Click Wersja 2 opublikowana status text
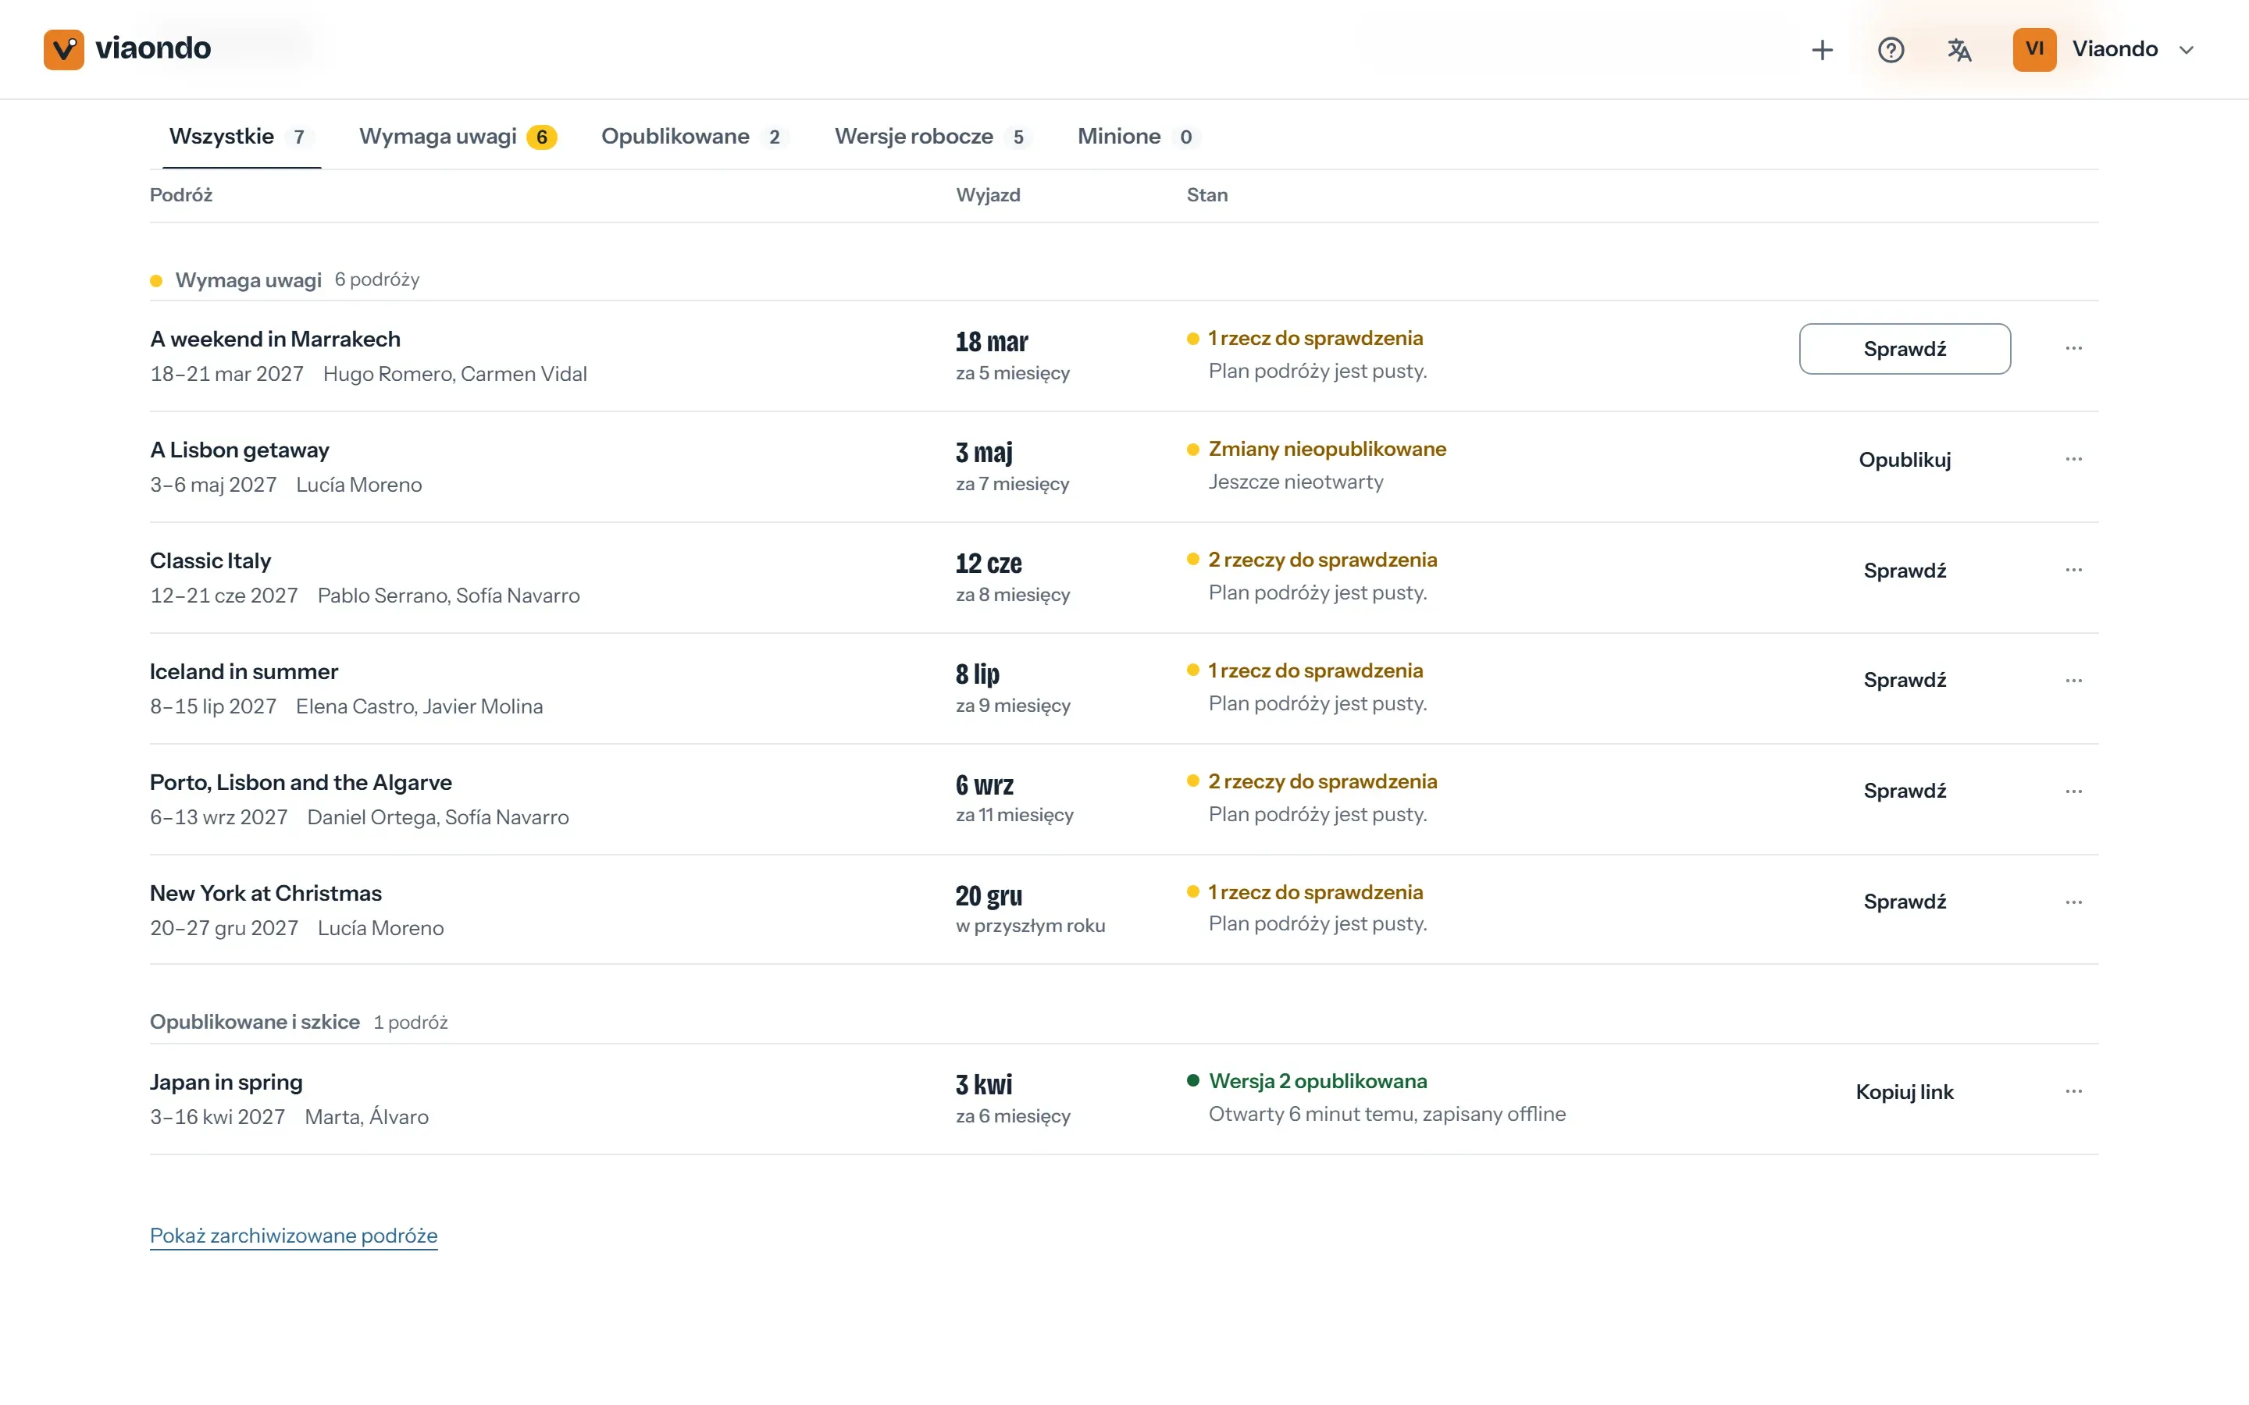 1318,1081
